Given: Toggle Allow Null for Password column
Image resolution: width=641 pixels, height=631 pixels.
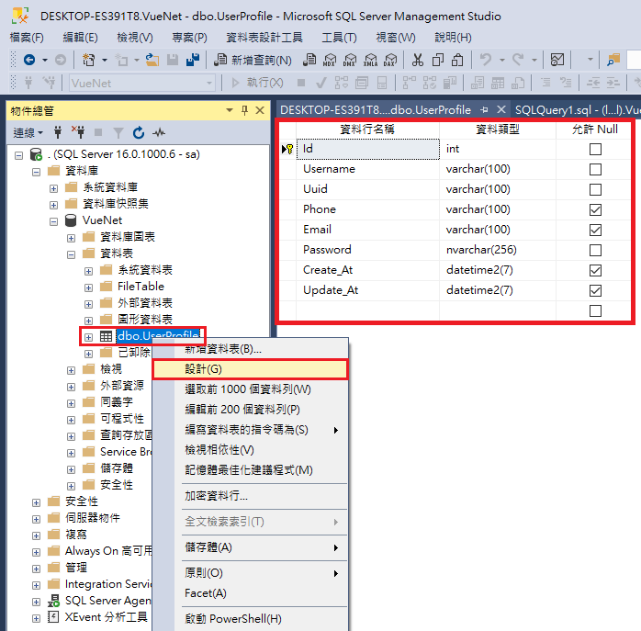Looking at the screenshot, I should click(595, 250).
